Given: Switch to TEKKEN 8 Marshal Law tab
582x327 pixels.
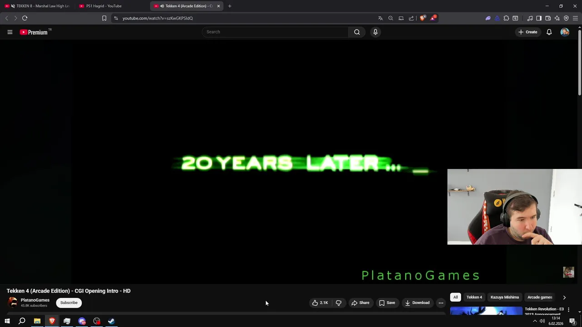Looking at the screenshot, I should point(37,6).
